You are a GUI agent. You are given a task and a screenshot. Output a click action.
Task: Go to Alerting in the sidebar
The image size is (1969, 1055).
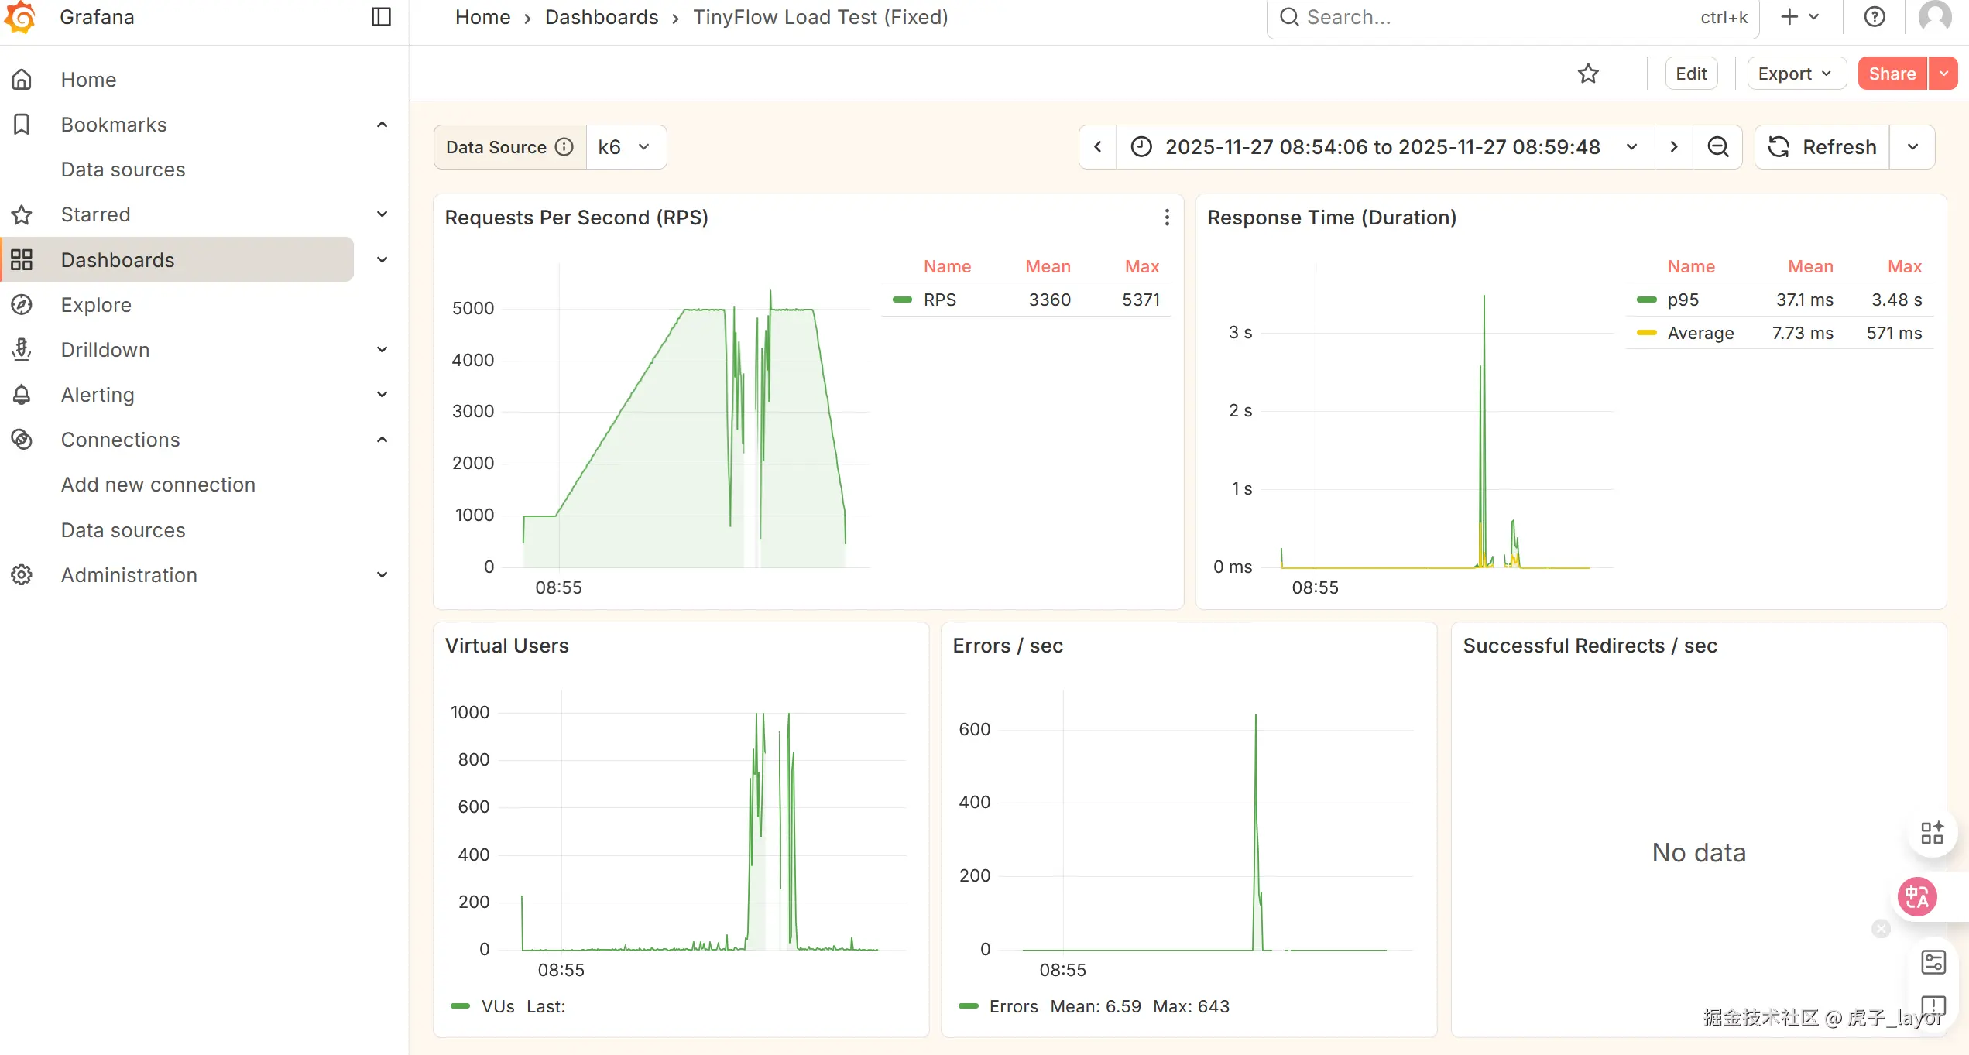pyautogui.click(x=98, y=395)
